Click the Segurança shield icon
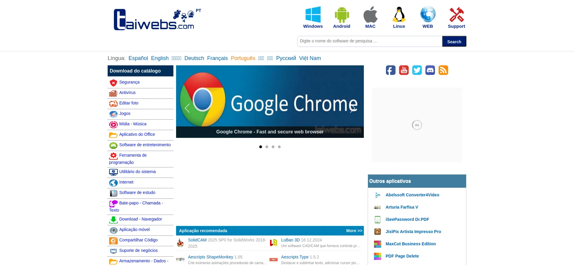Image resolution: width=574 pixels, height=265 pixels. pos(113,83)
